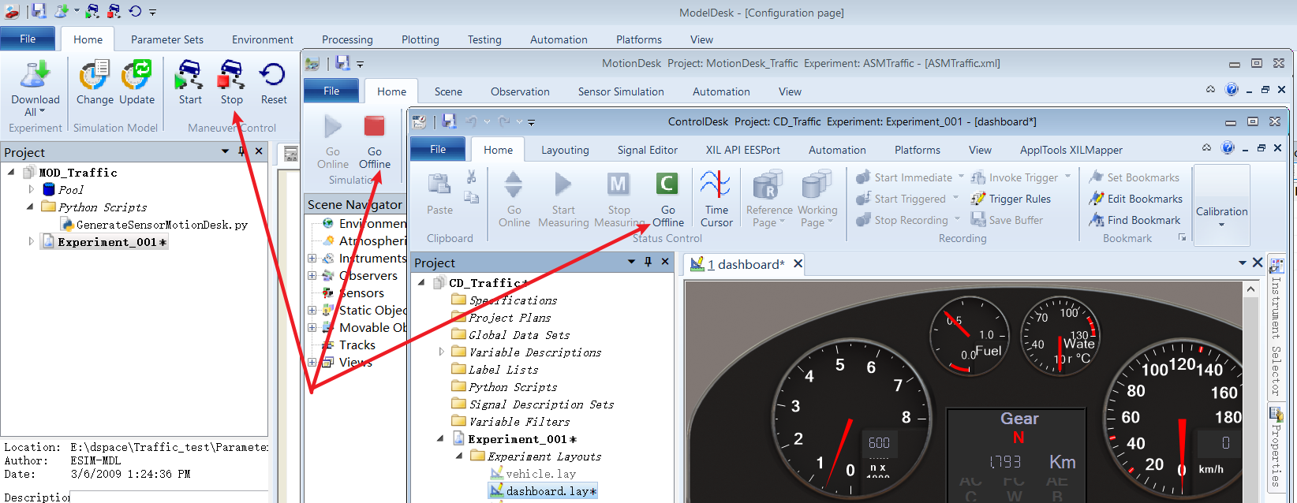Open ControlDesk help icon
The height and width of the screenshot is (503, 1297).
pos(1228,147)
